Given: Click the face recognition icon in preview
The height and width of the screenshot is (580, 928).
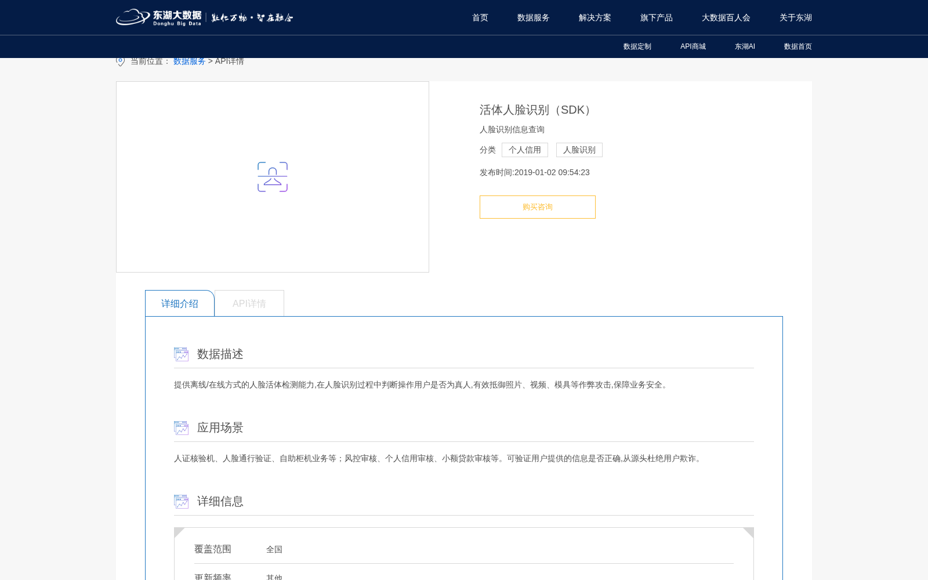Looking at the screenshot, I should [273, 177].
